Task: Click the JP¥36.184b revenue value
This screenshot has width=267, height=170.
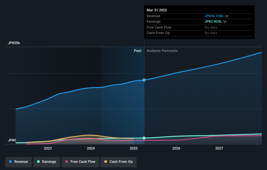Action: pyautogui.click(x=214, y=16)
